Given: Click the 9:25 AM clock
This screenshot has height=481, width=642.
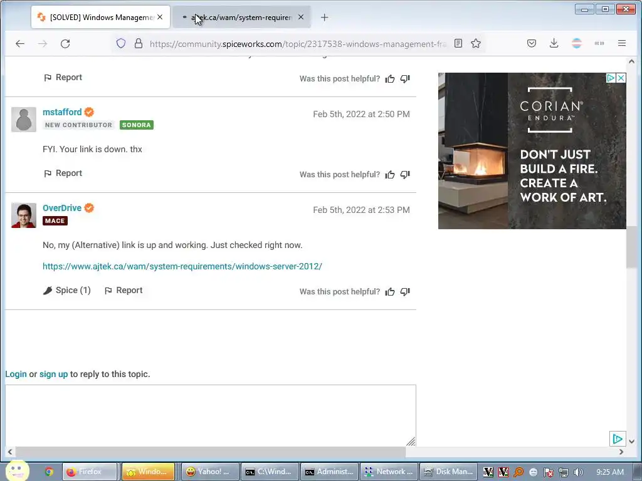Looking at the screenshot, I should coord(610,472).
